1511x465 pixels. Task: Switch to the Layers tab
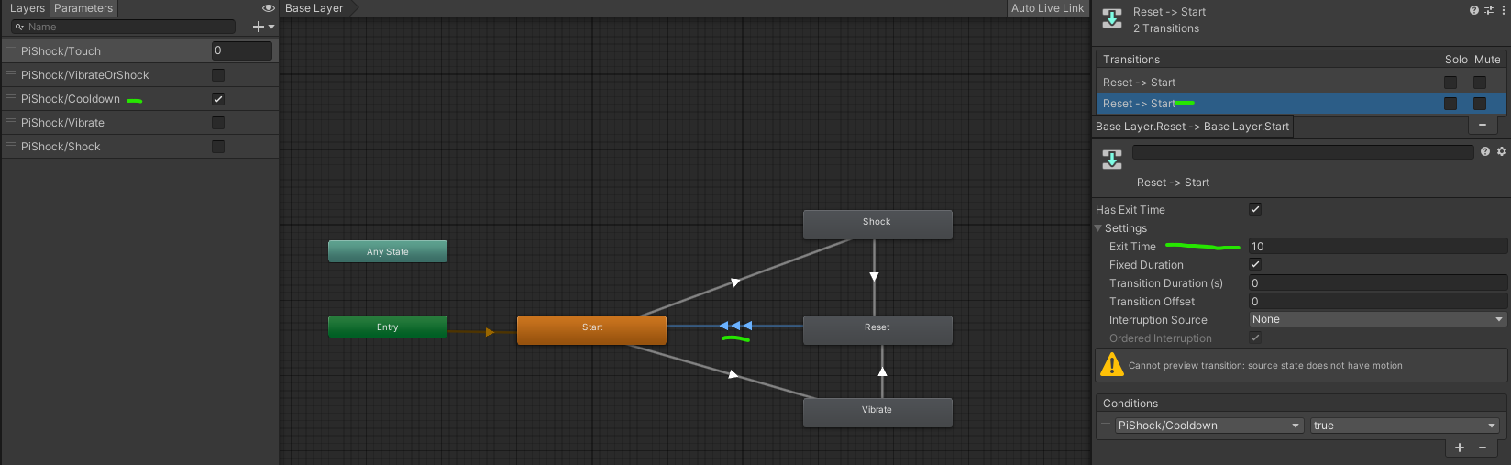27,8
